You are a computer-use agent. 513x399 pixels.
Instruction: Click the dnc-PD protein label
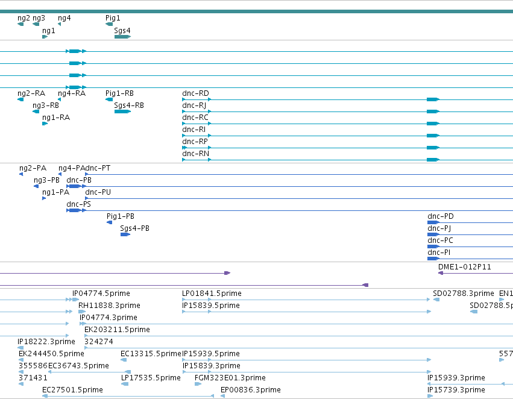pos(441,217)
